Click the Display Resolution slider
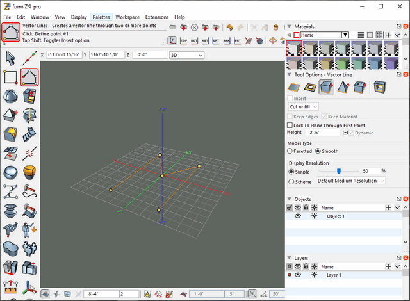Screen dimensions: 410x301 (338, 172)
